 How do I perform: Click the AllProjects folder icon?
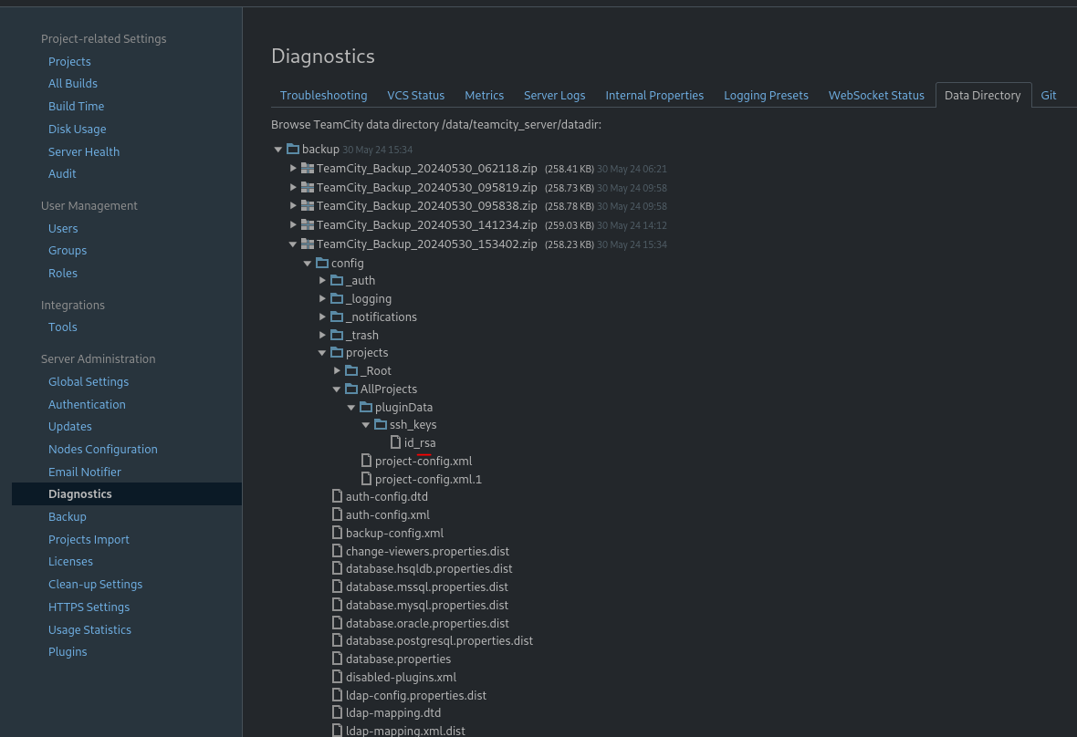(351, 389)
